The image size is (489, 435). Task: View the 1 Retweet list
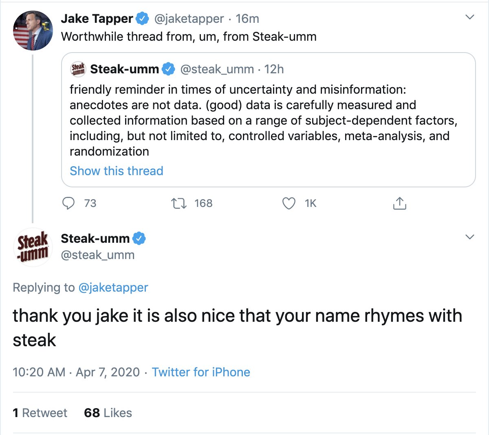[x=40, y=413]
